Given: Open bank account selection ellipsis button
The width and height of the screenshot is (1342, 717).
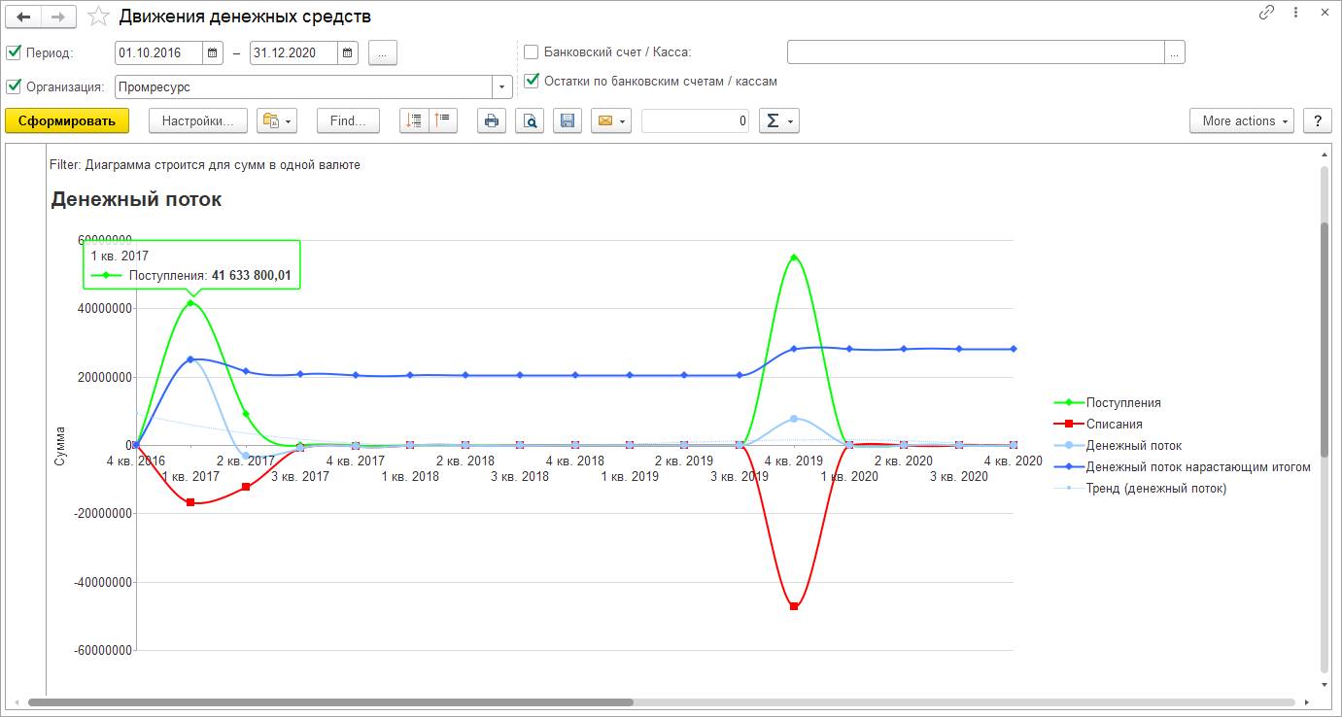Looking at the screenshot, I should [1175, 52].
